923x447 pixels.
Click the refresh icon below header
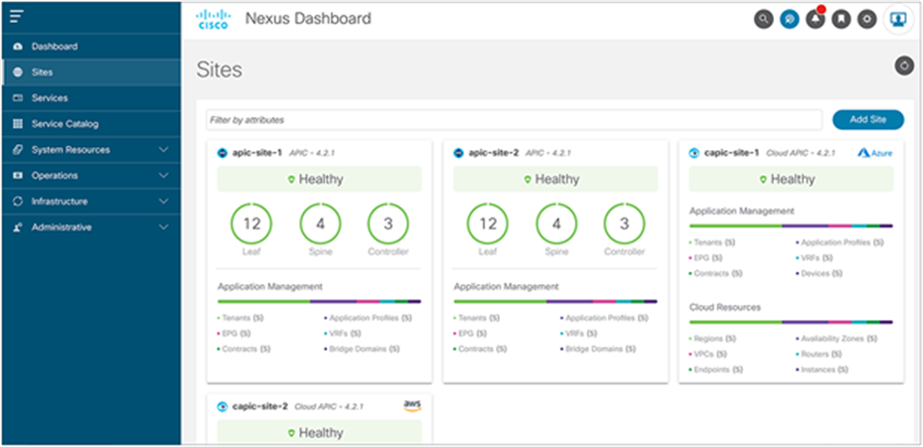[903, 67]
